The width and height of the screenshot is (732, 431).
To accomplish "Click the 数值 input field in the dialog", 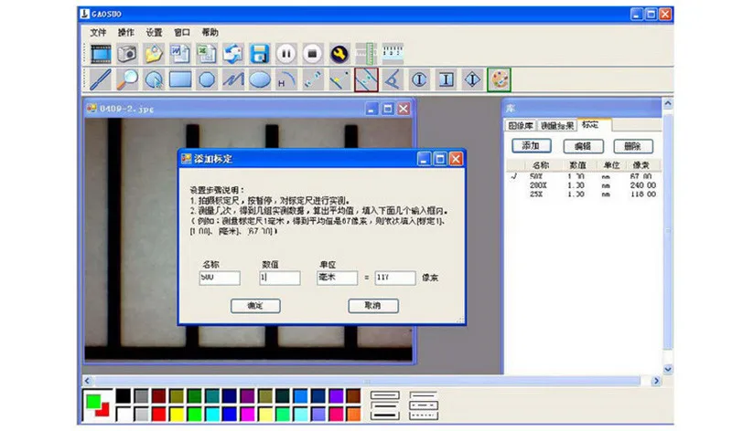I will click(x=280, y=278).
